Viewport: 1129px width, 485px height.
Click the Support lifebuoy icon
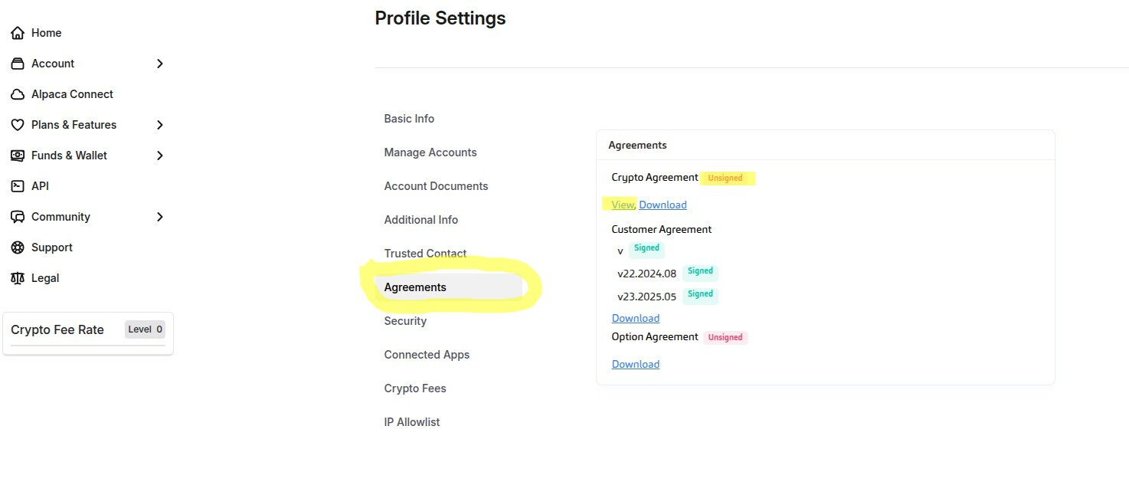[18, 247]
